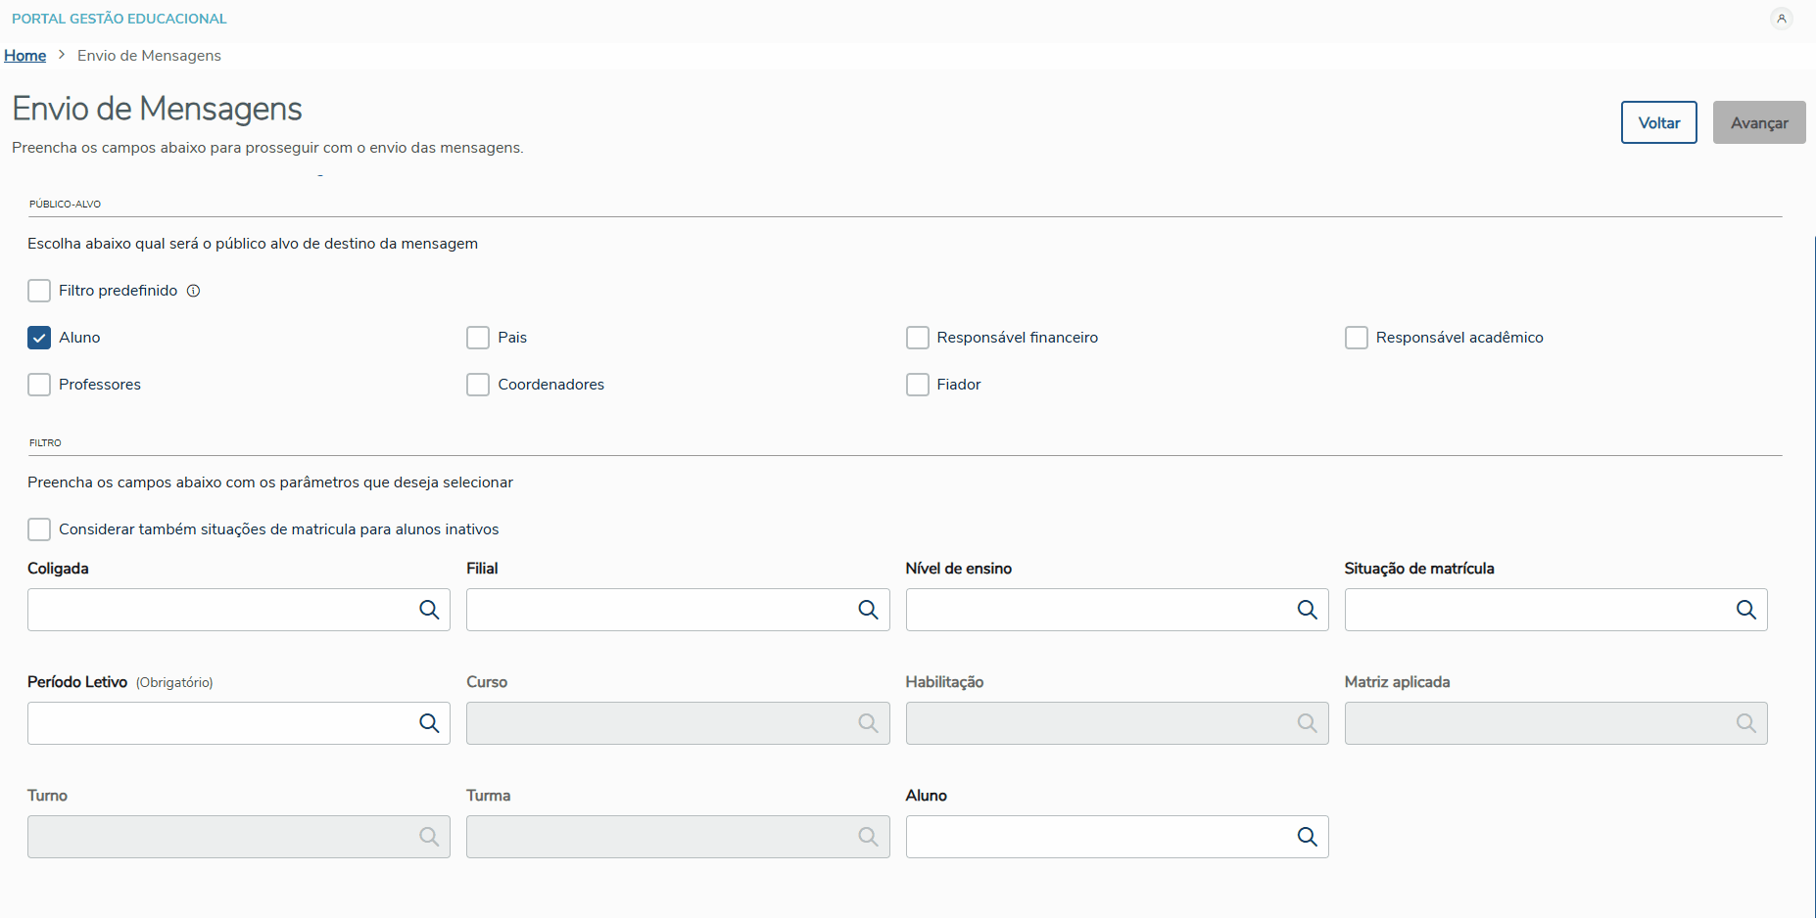
Task: Enable the Pais checkbox
Action: (478, 338)
